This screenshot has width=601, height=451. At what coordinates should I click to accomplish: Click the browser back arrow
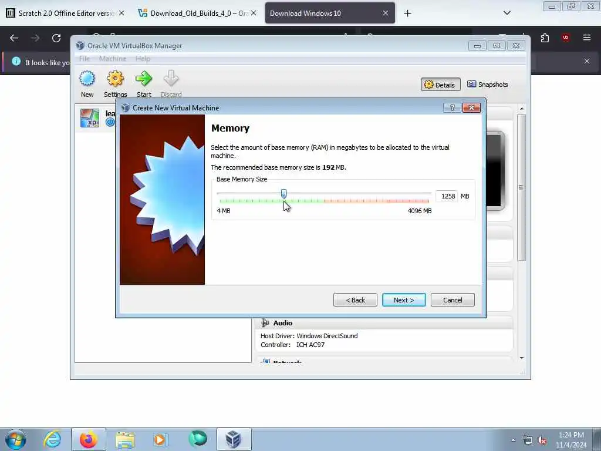(x=14, y=38)
